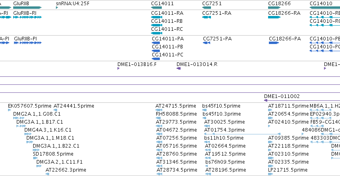Click the bs76h09.5prime EST label
The width and height of the screenshot is (340, 176).
click(x=225, y=162)
